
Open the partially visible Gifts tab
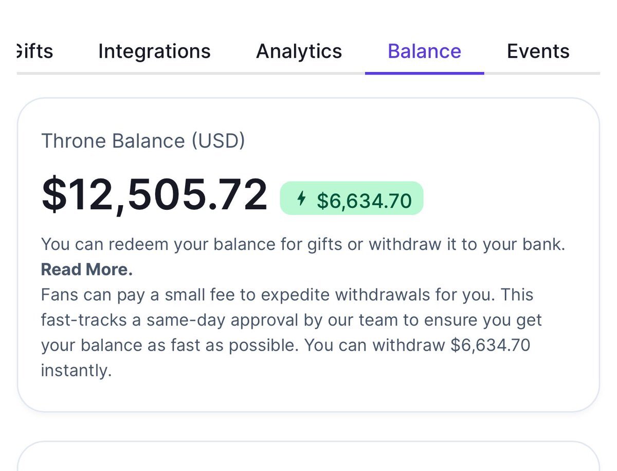point(34,51)
